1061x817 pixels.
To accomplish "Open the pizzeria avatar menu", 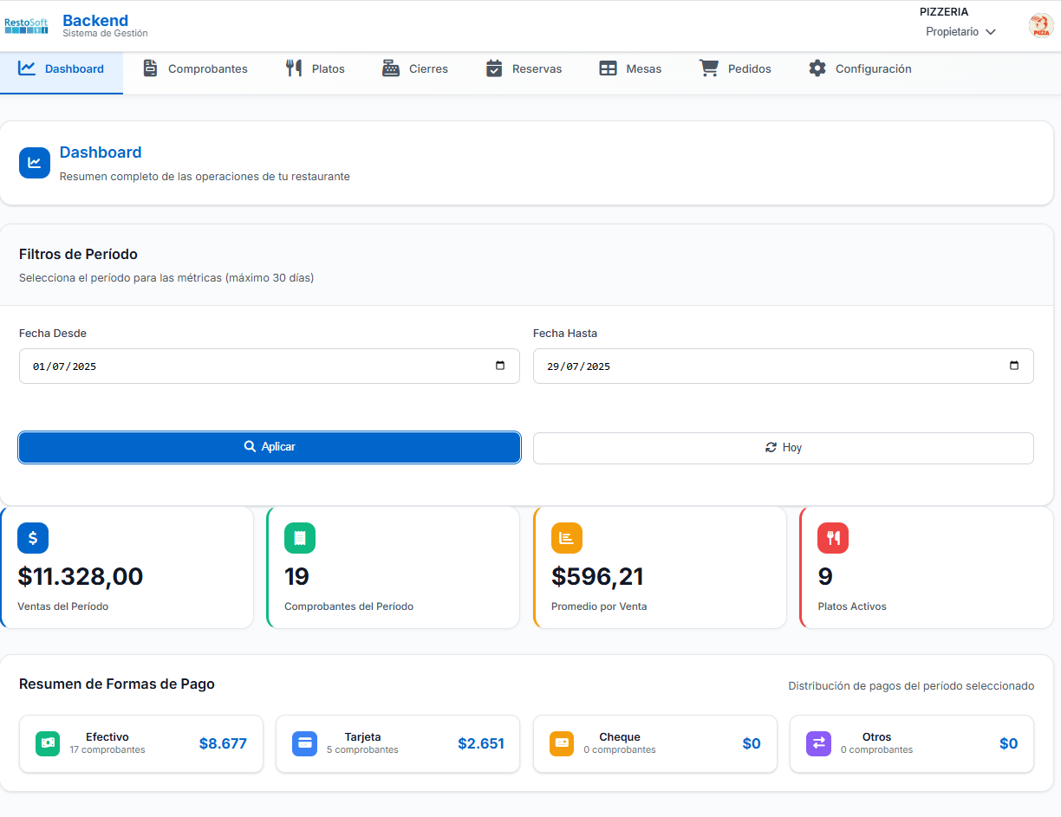I will (x=1040, y=26).
